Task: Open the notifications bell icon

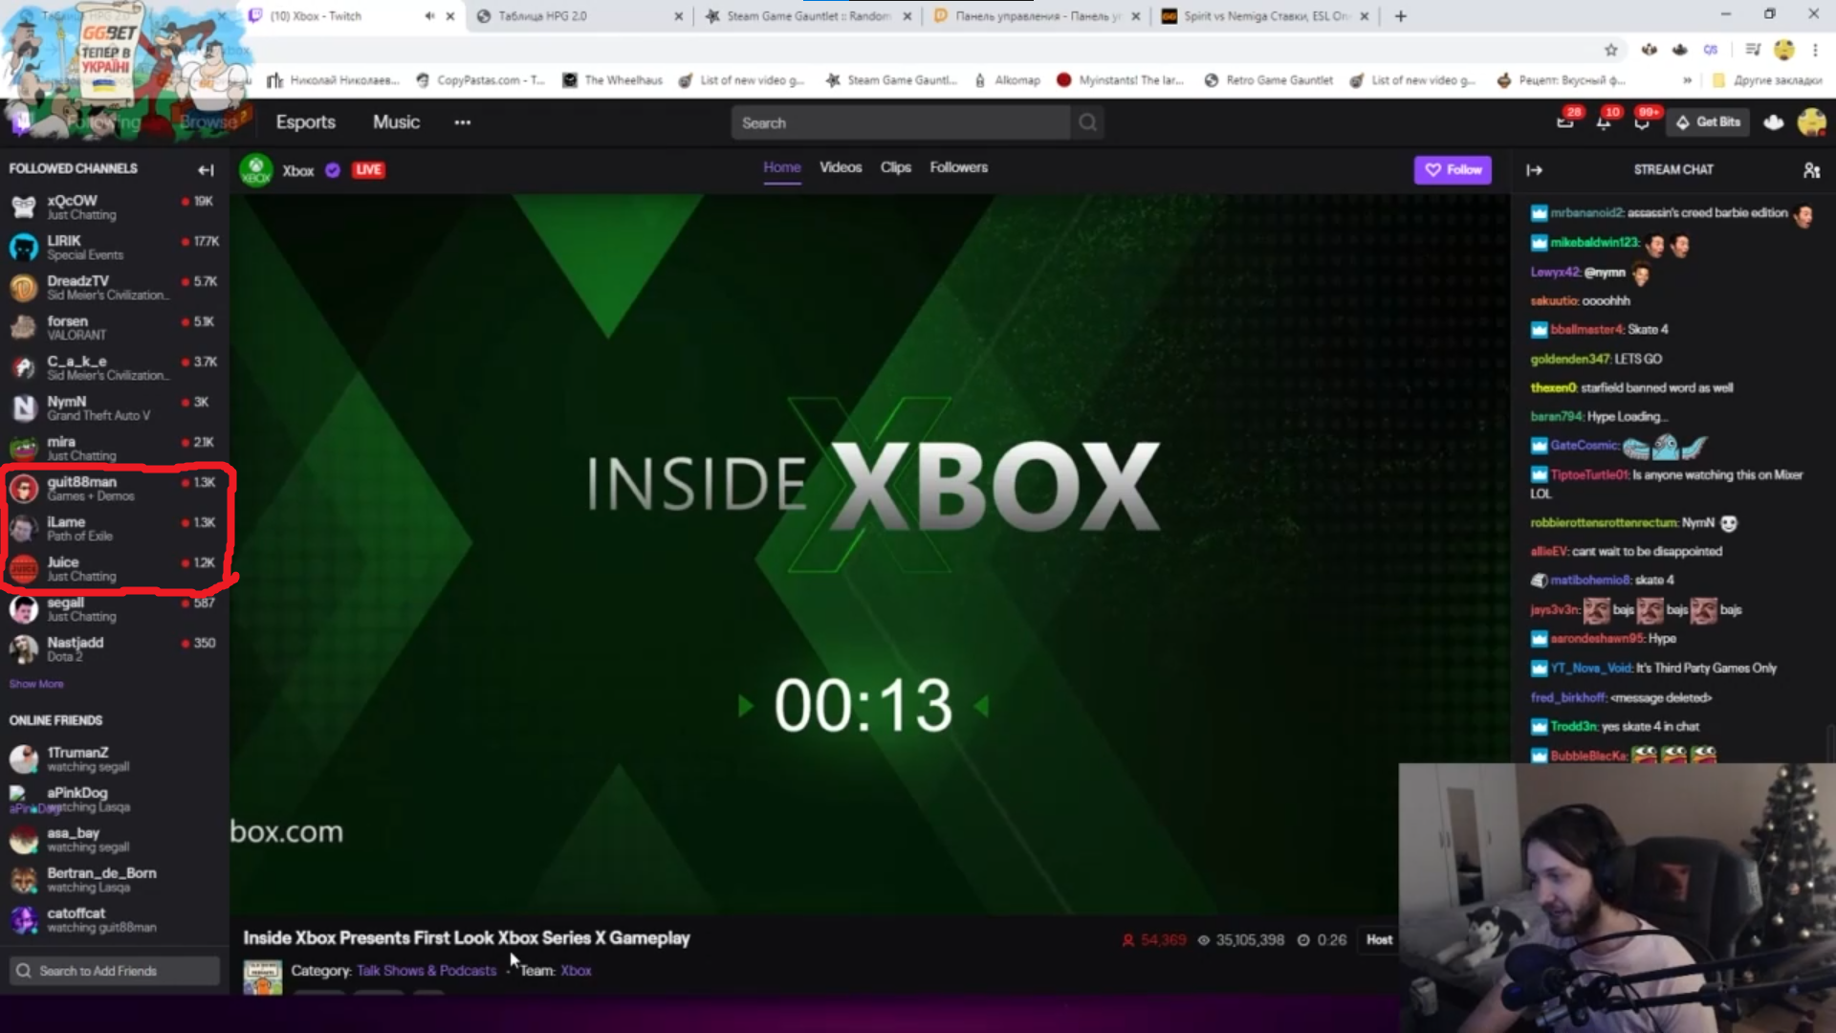Action: click(x=1604, y=122)
